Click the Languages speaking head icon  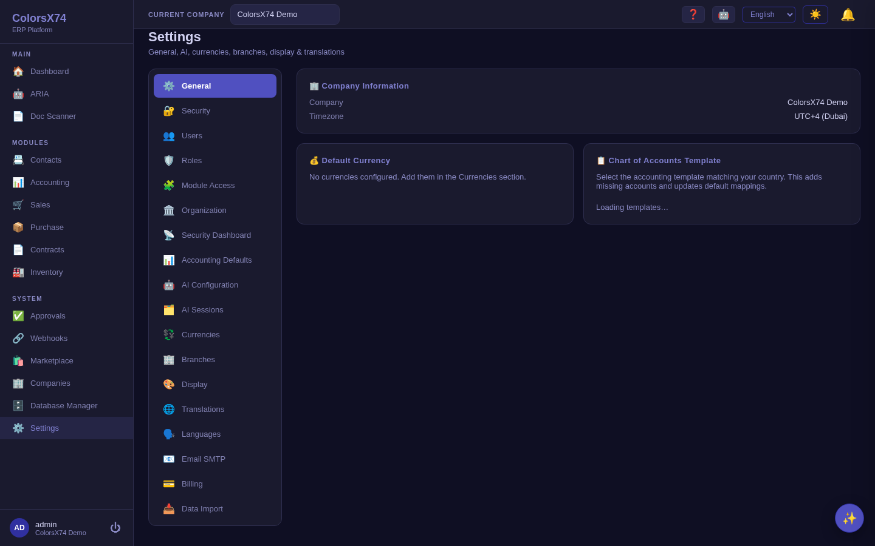pos(169,434)
